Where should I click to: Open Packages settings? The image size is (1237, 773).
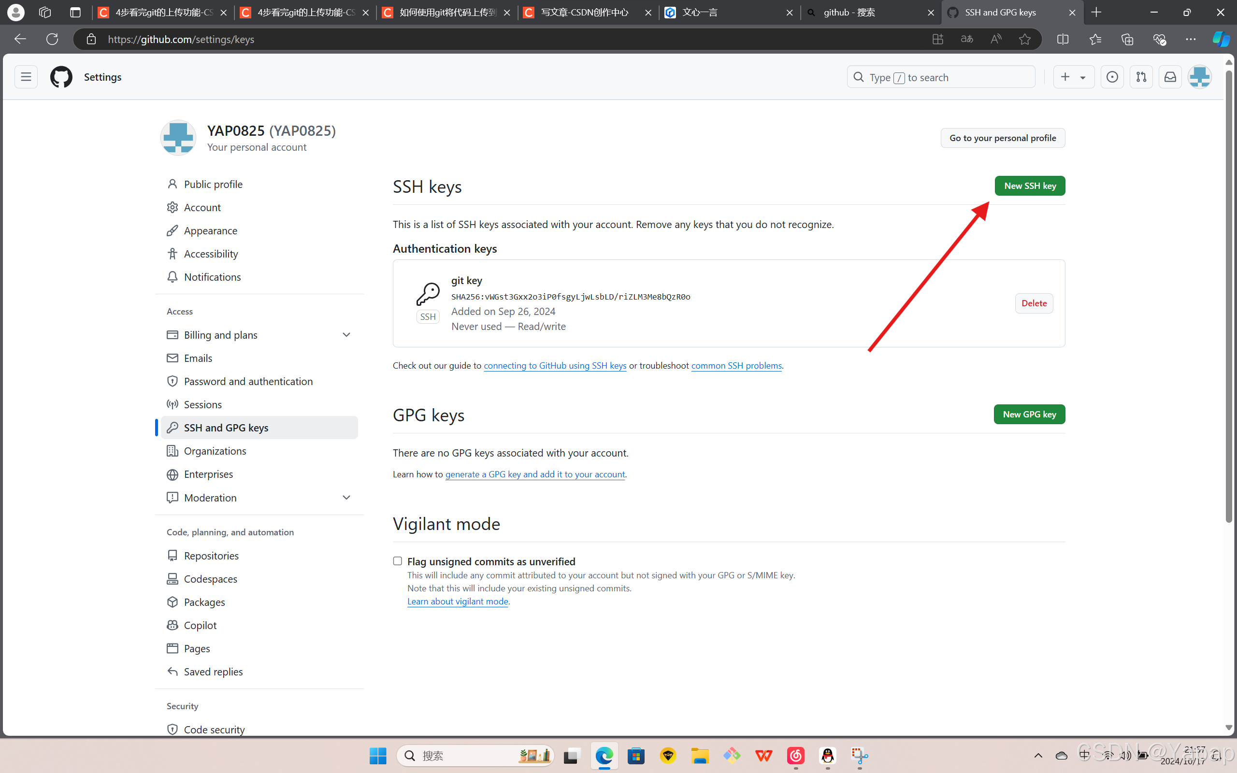coord(259,602)
